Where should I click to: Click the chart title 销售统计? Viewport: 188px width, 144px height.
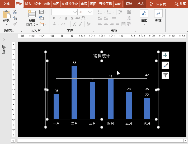(102, 56)
